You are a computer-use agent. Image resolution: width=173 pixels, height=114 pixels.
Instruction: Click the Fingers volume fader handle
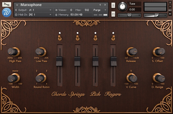point(113,61)
